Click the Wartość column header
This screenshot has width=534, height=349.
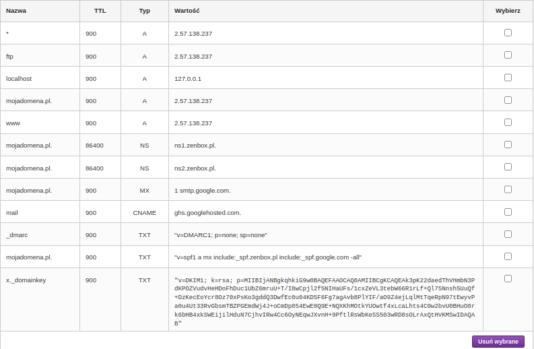coord(187,11)
